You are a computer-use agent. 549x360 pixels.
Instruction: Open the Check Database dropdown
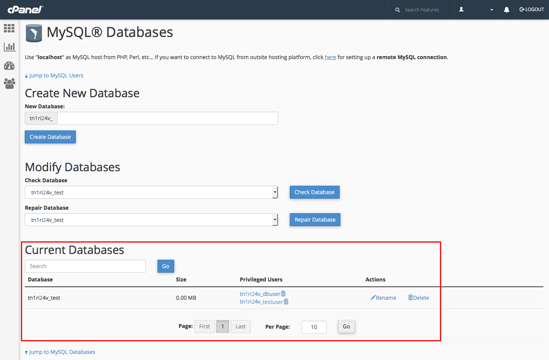[x=151, y=192]
